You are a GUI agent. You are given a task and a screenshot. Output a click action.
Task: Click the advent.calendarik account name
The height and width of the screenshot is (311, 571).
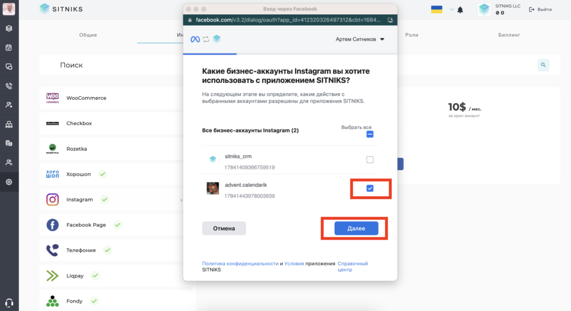click(x=246, y=185)
